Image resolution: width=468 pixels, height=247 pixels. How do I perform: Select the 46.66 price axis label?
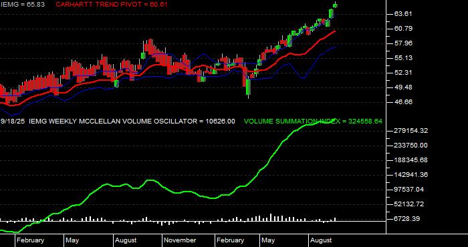(x=402, y=102)
